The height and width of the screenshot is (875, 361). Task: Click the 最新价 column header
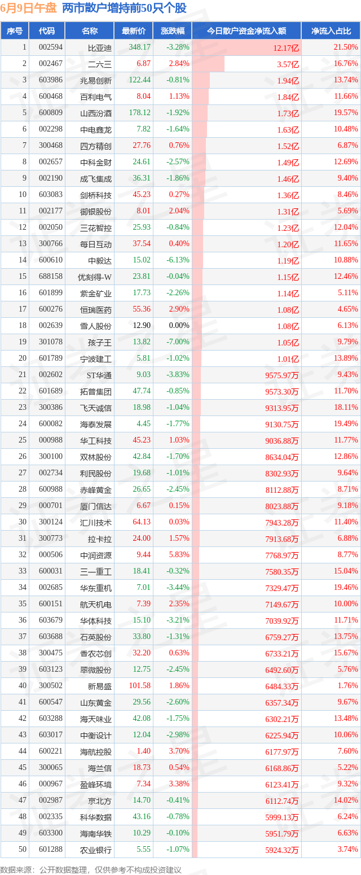pyautogui.click(x=134, y=31)
